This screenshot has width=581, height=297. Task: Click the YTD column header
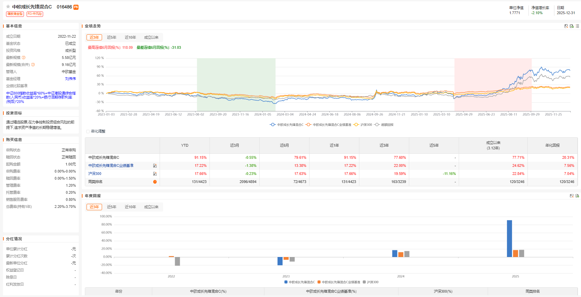point(185,145)
